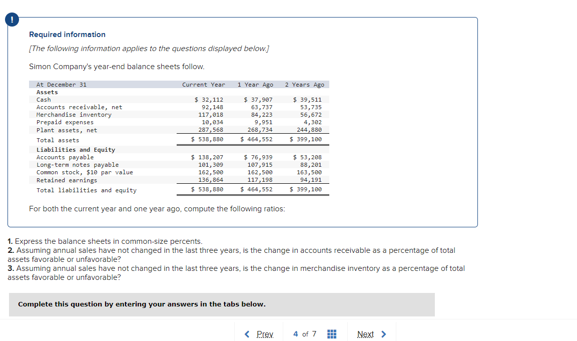Screen dimensions: 577x341
Task: Click the value $ 138,207 for accounts payable
Action: (x=207, y=157)
